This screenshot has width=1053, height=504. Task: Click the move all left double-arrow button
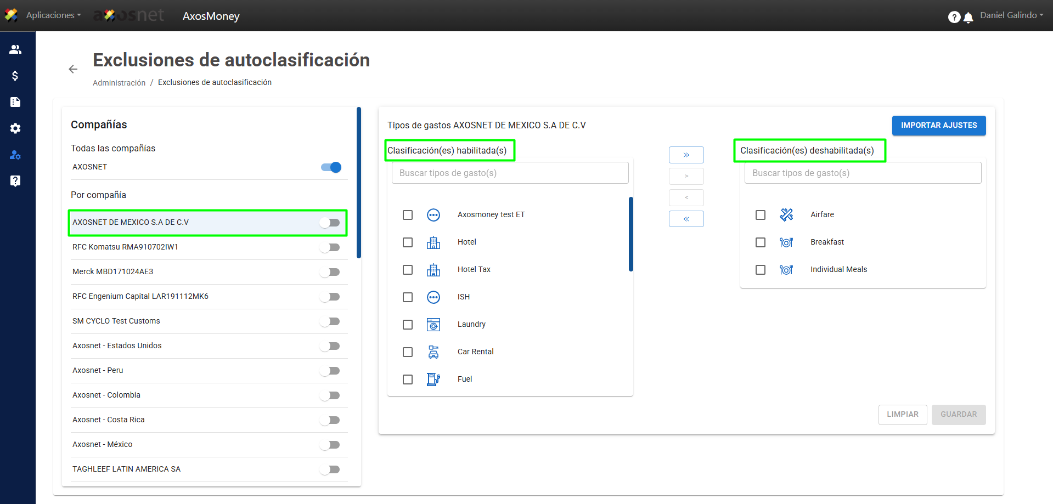point(686,219)
